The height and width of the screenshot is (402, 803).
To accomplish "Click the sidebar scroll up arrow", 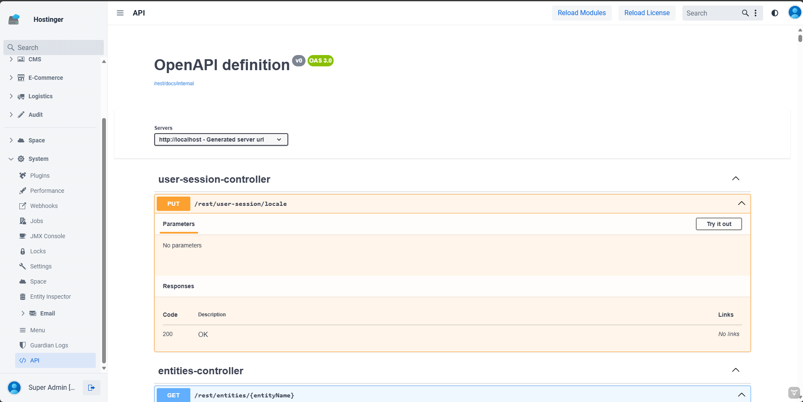I will coord(104,62).
